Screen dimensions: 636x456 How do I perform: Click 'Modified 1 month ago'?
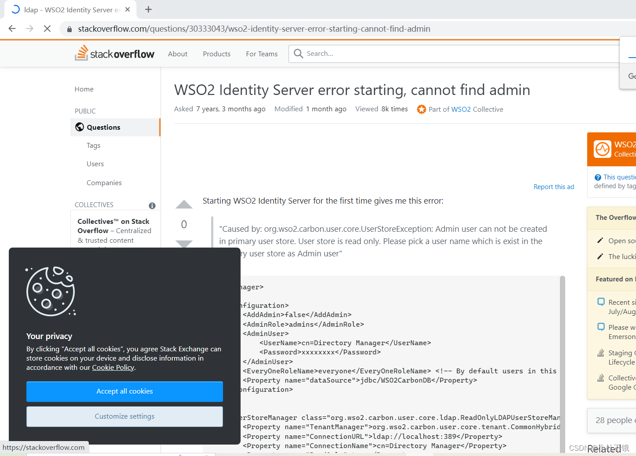[x=311, y=109]
